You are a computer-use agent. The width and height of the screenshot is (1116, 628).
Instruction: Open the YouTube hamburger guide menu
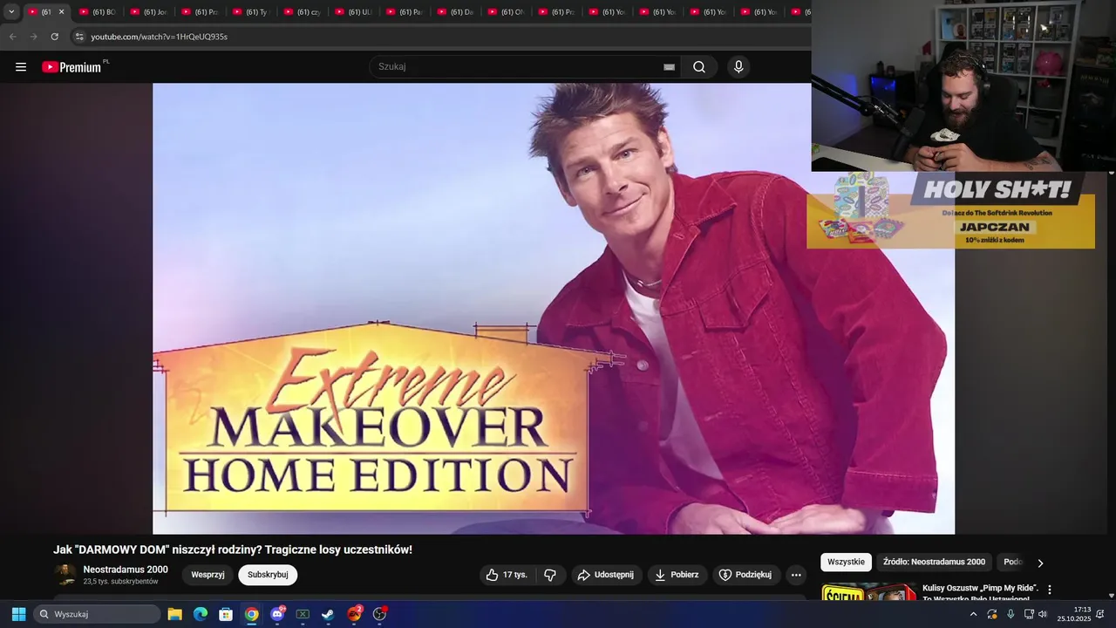click(x=21, y=67)
